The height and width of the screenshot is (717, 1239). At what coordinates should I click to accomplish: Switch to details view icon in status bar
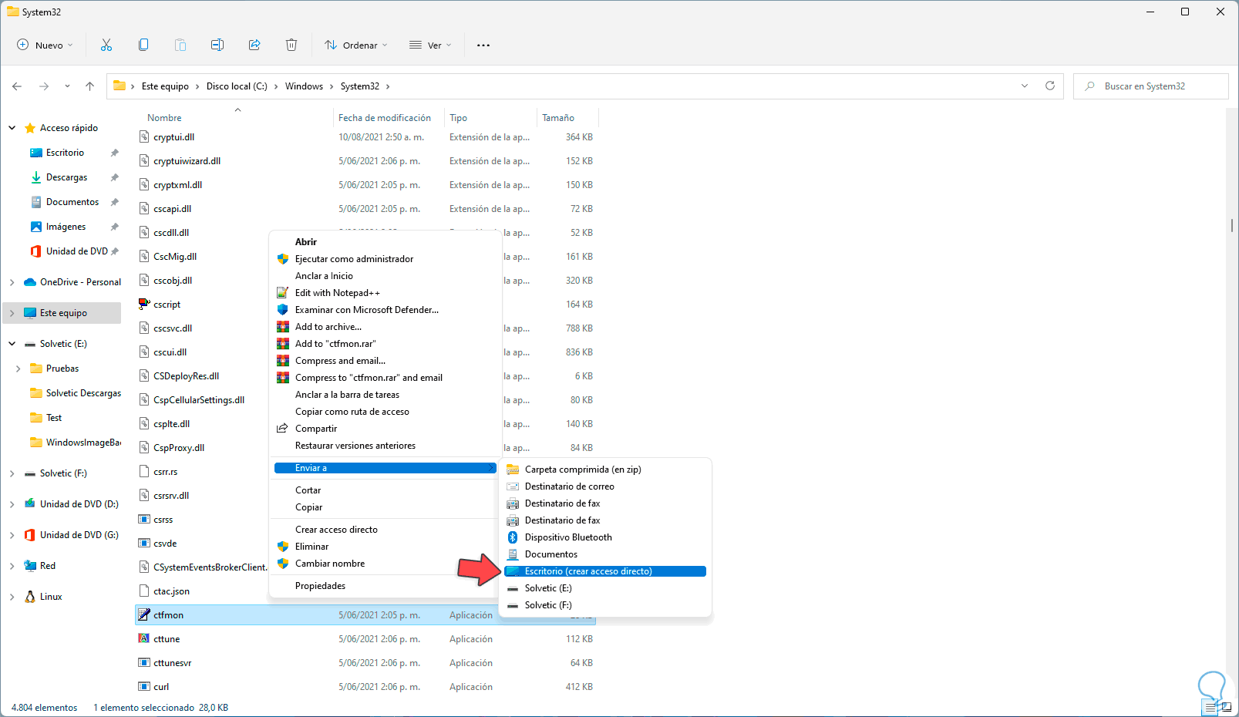1210,707
